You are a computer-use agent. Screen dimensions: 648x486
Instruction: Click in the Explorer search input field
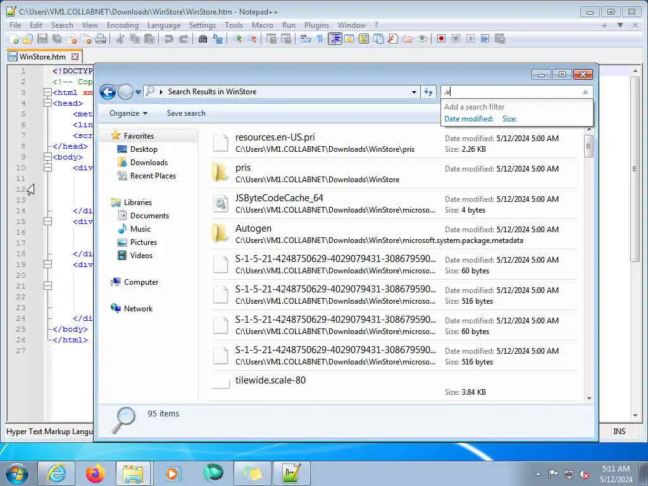(x=511, y=92)
